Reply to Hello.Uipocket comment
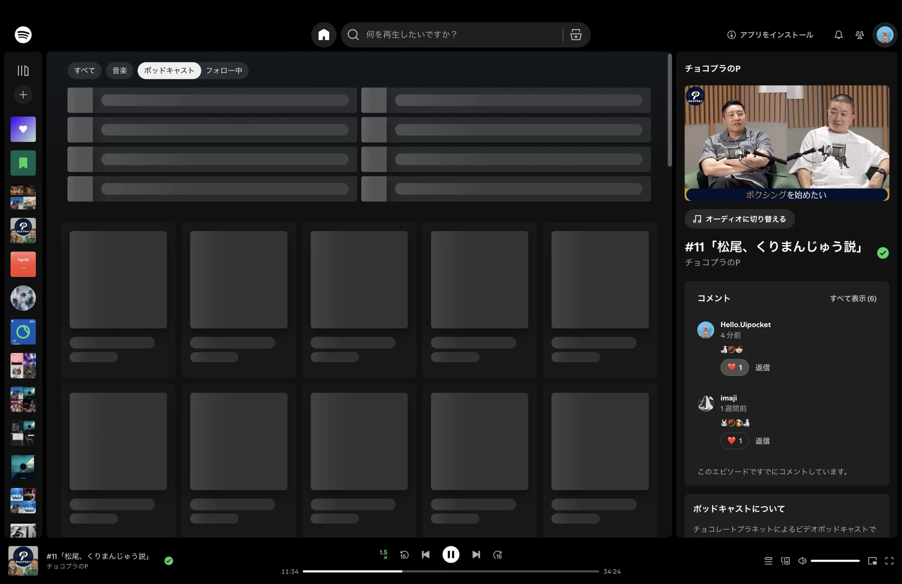 click(762, 368)
